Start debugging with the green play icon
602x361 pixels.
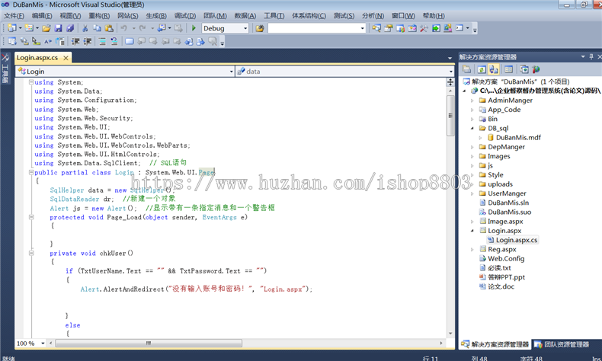click(194, 28)
